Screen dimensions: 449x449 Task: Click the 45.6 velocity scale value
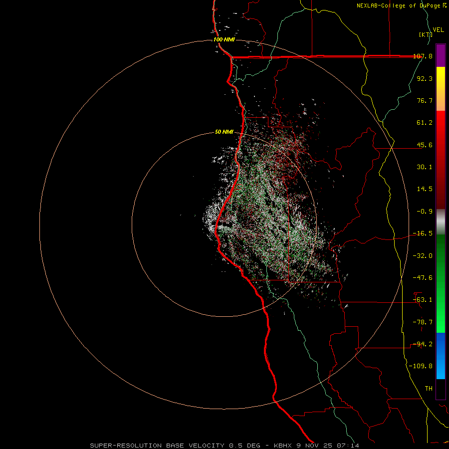click(425, 145)
